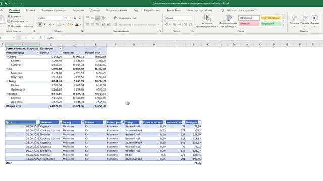Open the Категория pivot filter dropdown
This screenshot has width=323, height=181.
click(x=60, y=49)
